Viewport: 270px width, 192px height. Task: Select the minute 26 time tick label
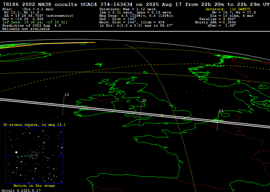pyautogui.click(x=67, y=95)
